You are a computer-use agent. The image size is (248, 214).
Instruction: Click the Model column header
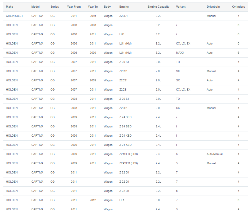[x=36, y=7]
